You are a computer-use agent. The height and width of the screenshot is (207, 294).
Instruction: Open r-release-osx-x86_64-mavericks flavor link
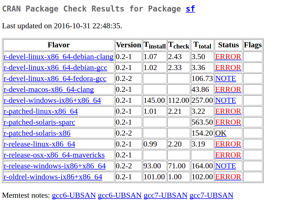click(x=54, y=155)
